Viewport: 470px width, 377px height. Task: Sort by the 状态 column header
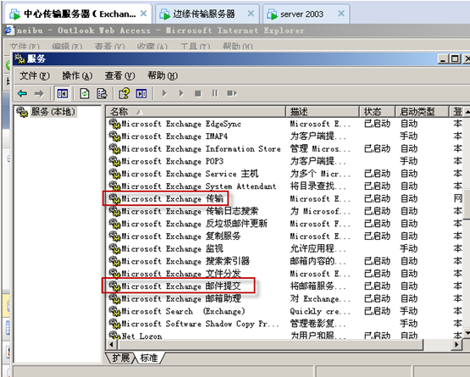[377, 112]
